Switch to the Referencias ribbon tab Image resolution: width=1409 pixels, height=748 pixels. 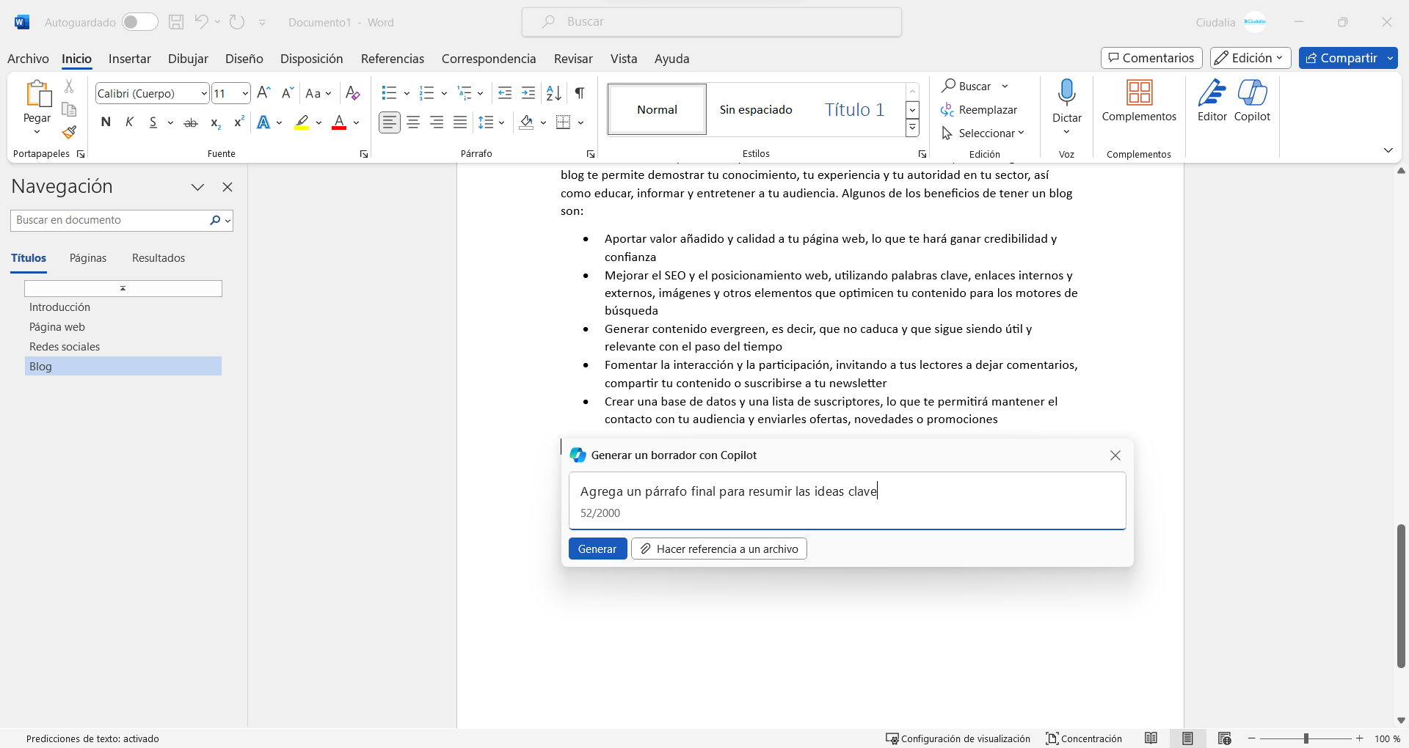(x=392, y=59)
